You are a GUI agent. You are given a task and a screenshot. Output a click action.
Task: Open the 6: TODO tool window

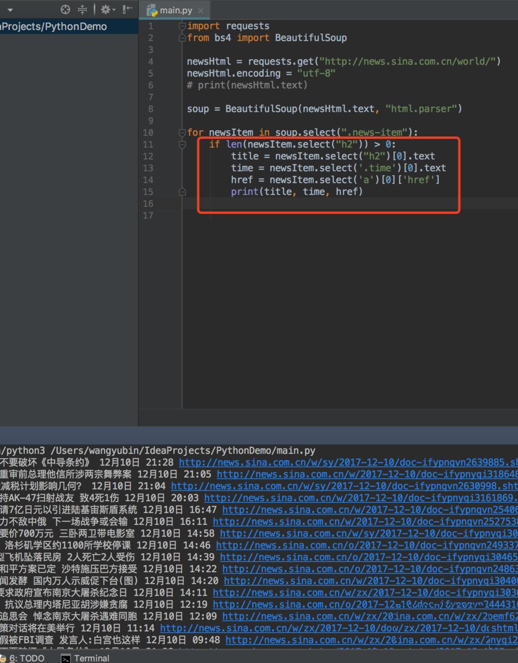[x=26, y=658]
